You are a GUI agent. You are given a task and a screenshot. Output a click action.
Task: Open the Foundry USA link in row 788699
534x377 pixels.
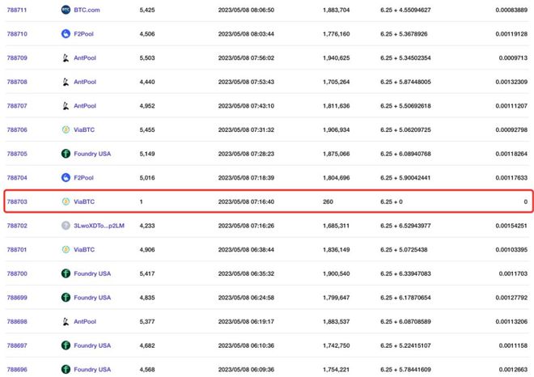pos(92,298)
